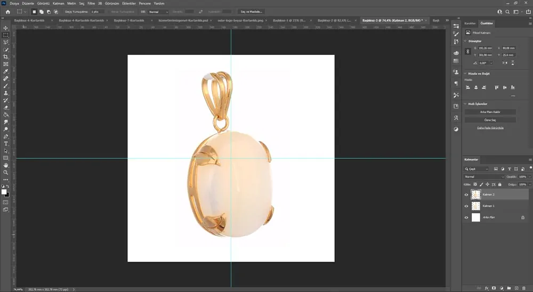
Task: Open the Daha Fazla Görüntüle link
Action: point(490,128)
